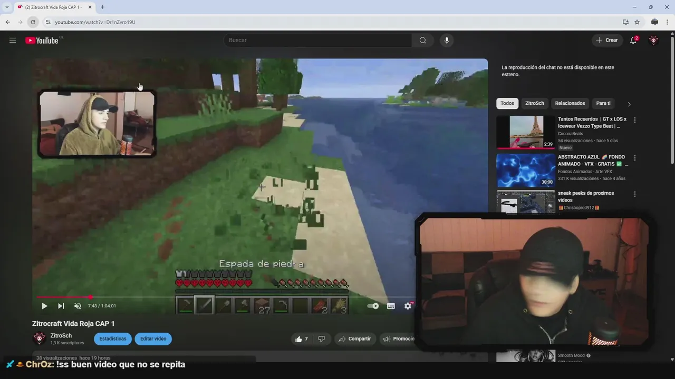This screenshot has height=379, width=675.
Task: Open 'sneak peeks de proximos videos' title
Action: [x=585, y=197]
